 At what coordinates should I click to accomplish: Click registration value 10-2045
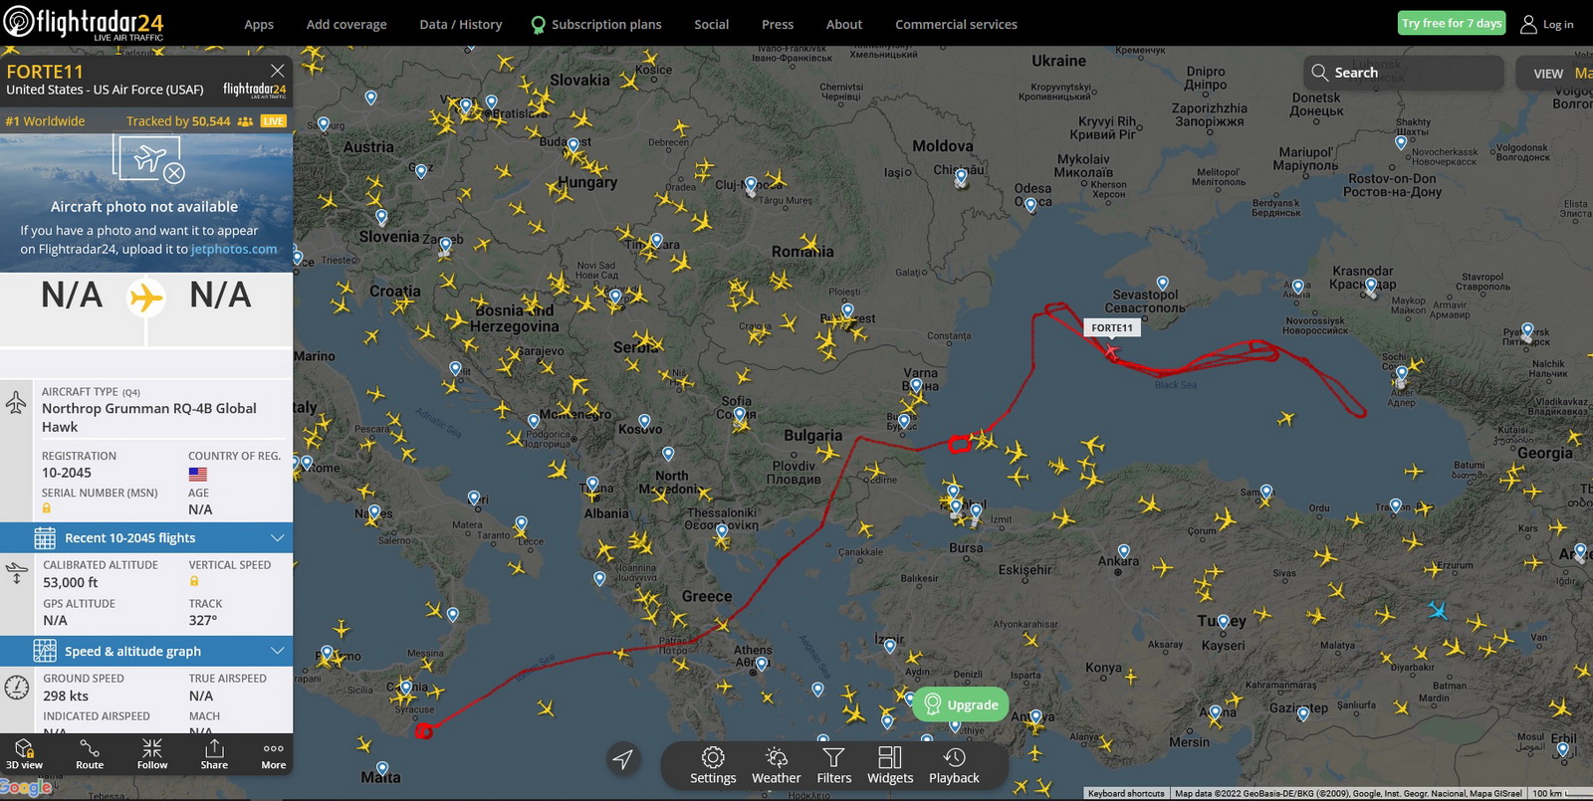click(x=67, y=473)
